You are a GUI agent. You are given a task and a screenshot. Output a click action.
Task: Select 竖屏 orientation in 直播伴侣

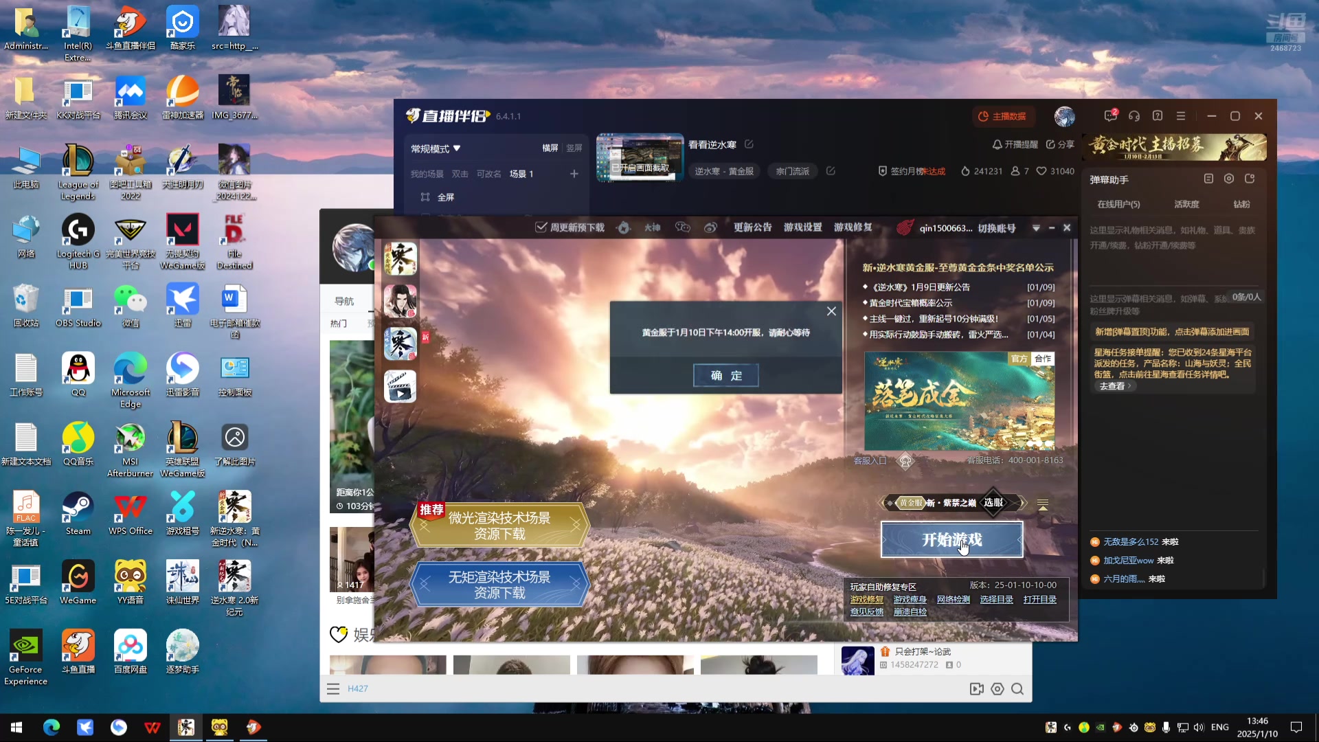(x=574, y=148)
